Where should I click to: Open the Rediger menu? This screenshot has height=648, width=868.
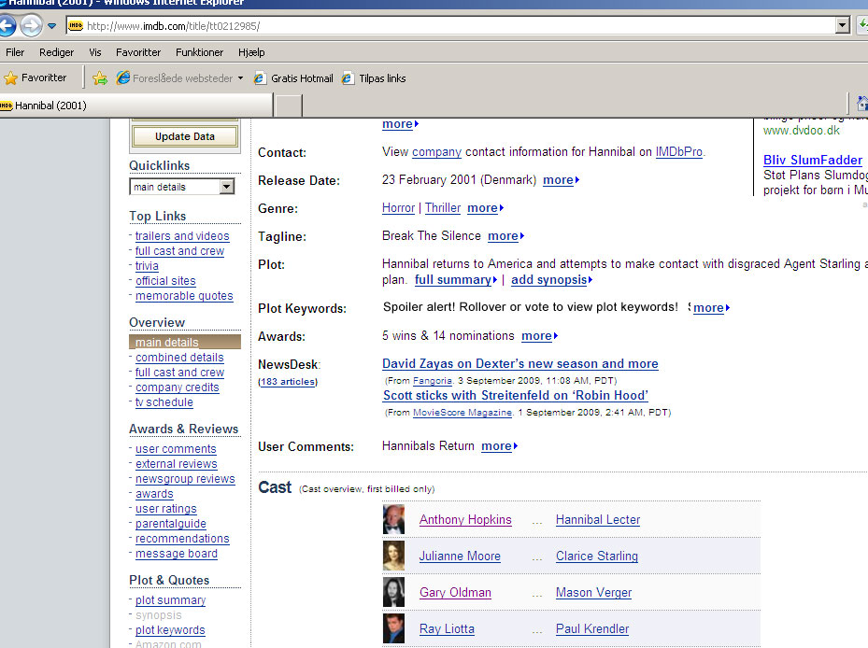point(56,52)
